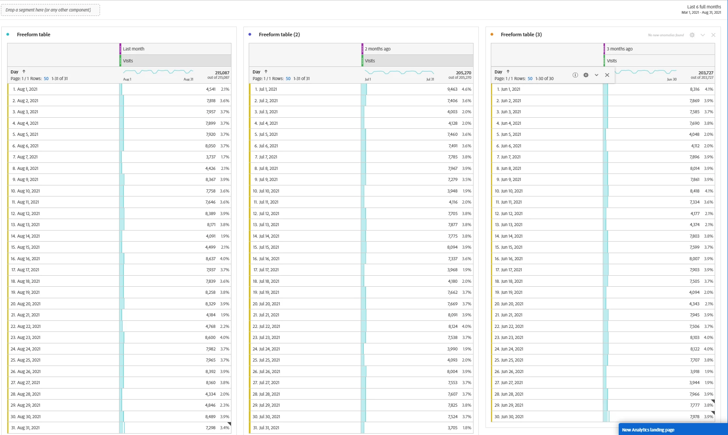The width and height of the screenshot is (728, 435).
Task: Change rows per page 50 in Freeform table (2)
Action: [288, 79]
